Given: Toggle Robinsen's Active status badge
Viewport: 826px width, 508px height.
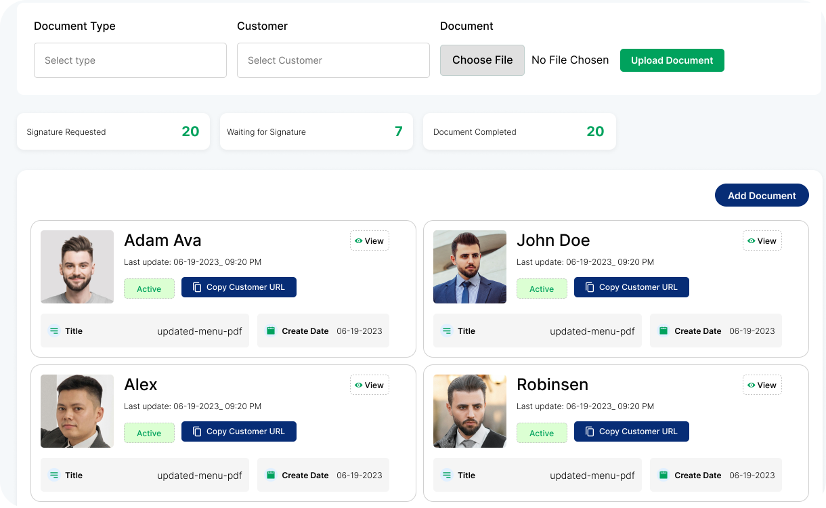Looking at the screenshot, I should pyautogui.click(x=542, y=433).
